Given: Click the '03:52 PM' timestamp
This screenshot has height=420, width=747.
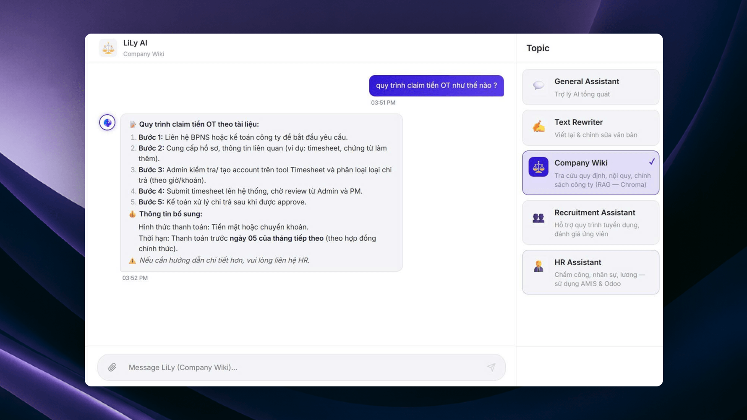Looking at the screenshot, I should [x=135, y=278].
